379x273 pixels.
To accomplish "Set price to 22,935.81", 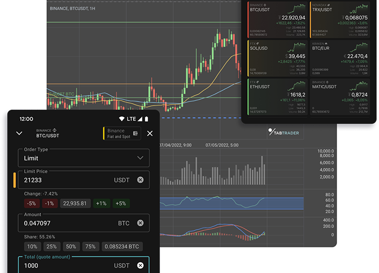I will (75, 203).
